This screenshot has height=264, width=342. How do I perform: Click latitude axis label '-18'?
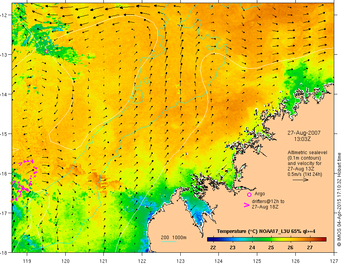pos(4,253)
